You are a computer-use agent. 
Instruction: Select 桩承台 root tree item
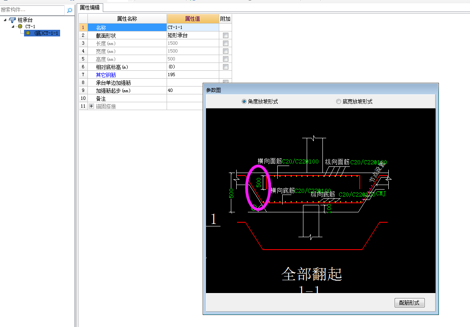click(x=25, y=20)
